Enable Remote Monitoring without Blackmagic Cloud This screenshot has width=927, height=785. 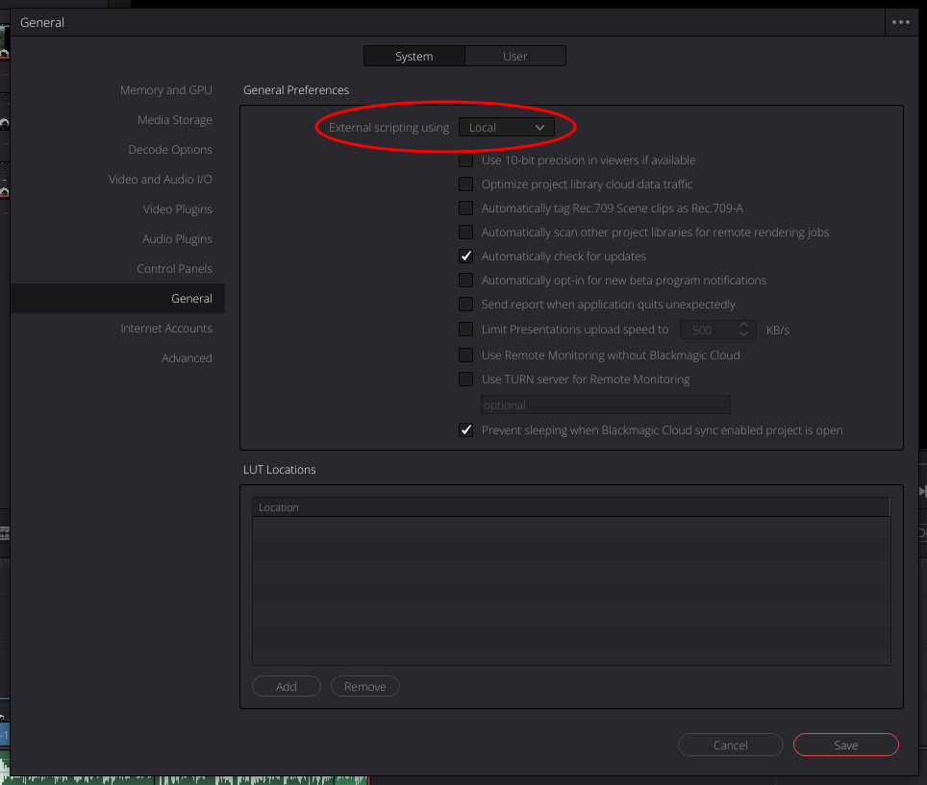(465, 355)
